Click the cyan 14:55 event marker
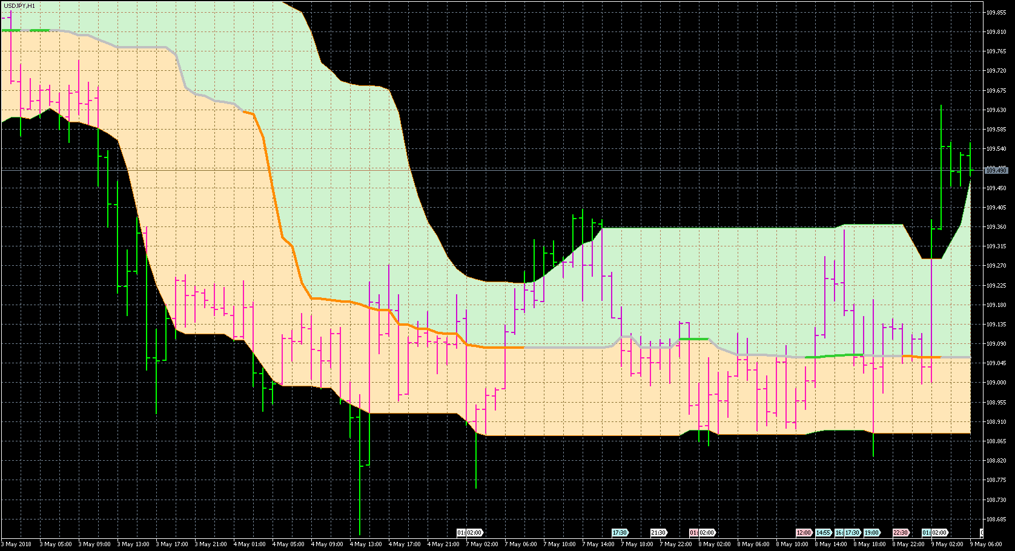 point(823,533)
